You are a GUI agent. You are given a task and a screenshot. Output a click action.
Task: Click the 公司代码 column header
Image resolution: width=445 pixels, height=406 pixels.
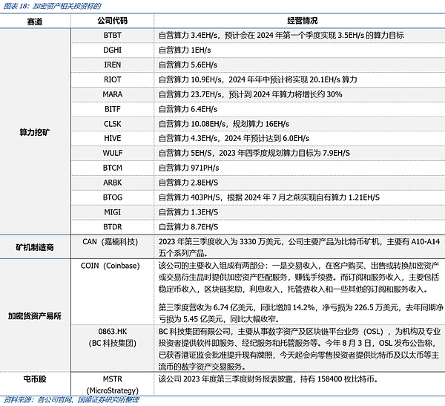pyautogui.click(x=113, y=22)
